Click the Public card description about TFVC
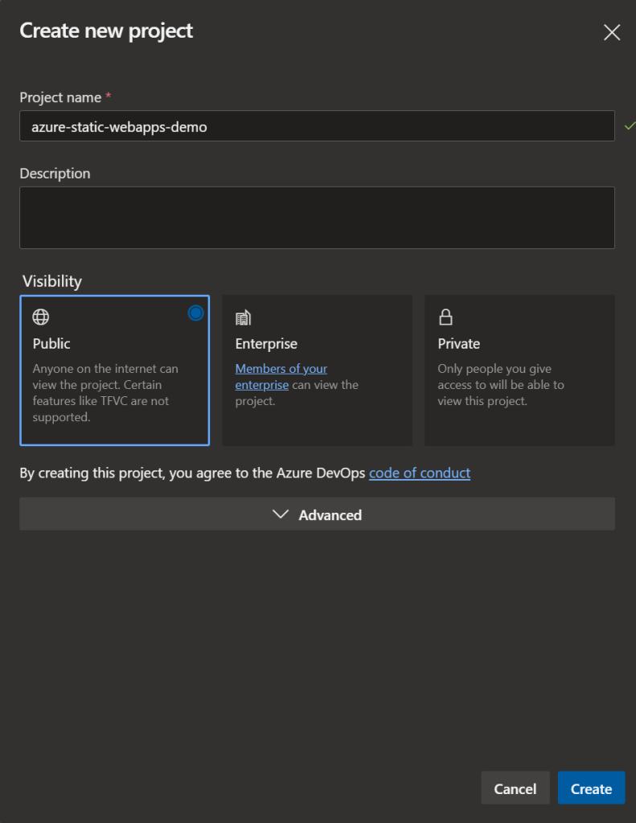636x823 pixels. pyautogui.click(x=105, y=392)
